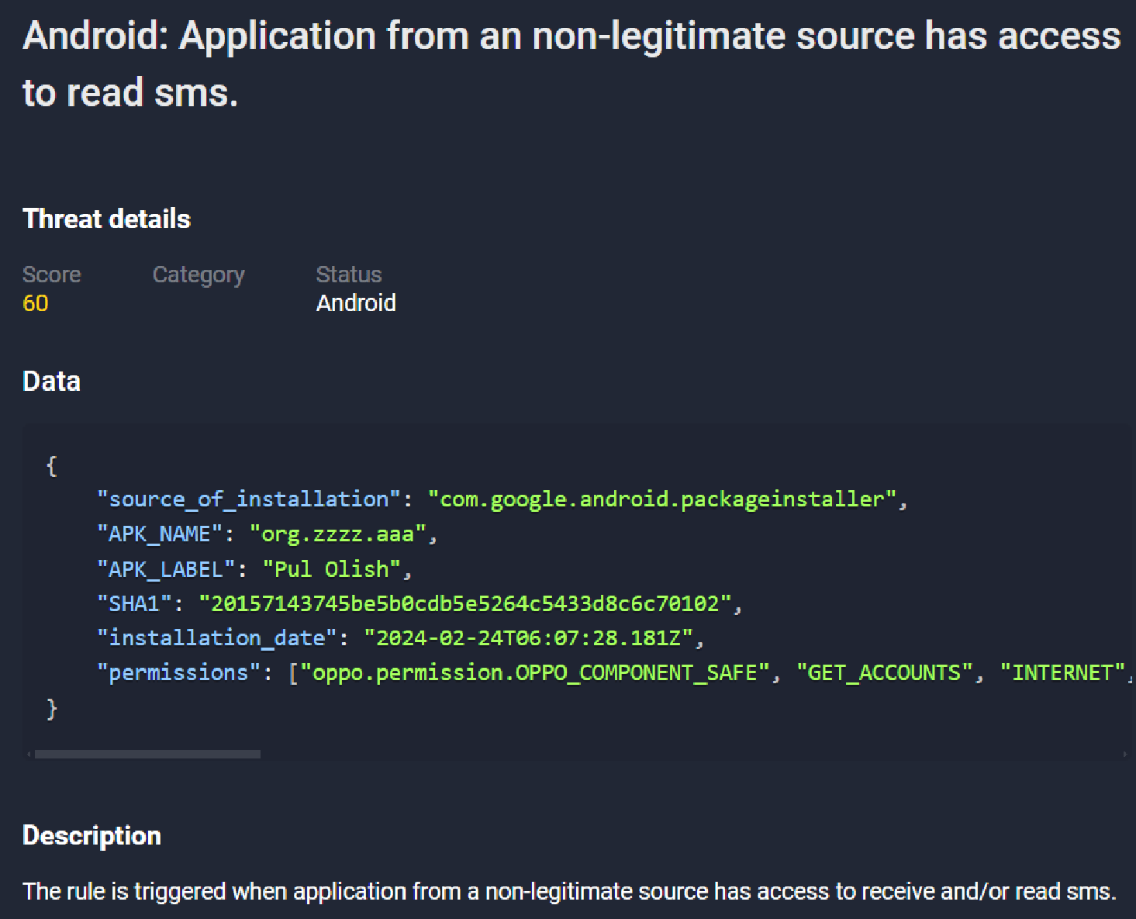The height and width of the screenshot is (919, 1136).
Task: Click the Category label
Action: click(199, 275)
